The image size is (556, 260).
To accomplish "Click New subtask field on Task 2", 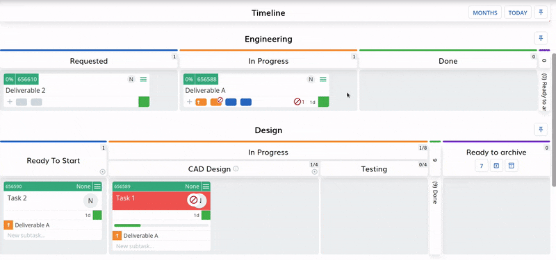I will [53, 235].
